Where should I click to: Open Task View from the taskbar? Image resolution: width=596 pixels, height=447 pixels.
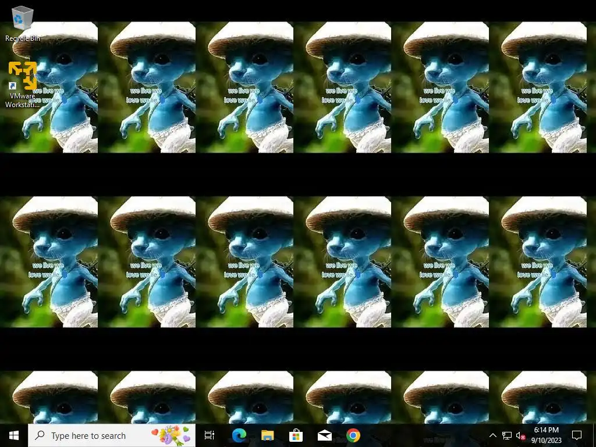coord(210,435)
